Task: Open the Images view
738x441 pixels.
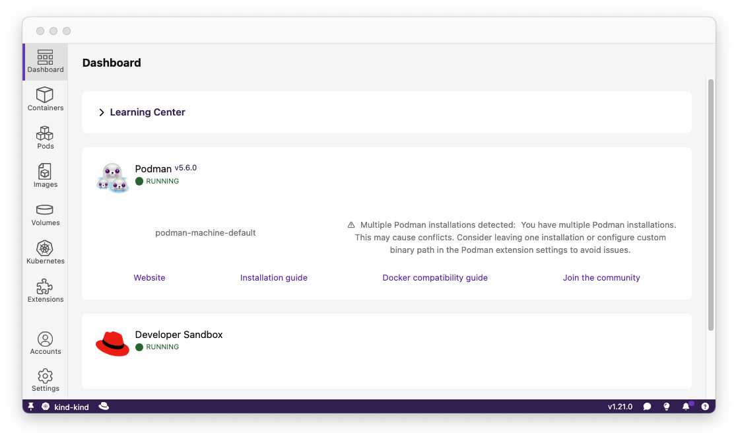Action: [45, 175]
